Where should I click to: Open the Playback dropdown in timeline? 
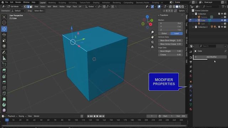[x=12, y=116]
